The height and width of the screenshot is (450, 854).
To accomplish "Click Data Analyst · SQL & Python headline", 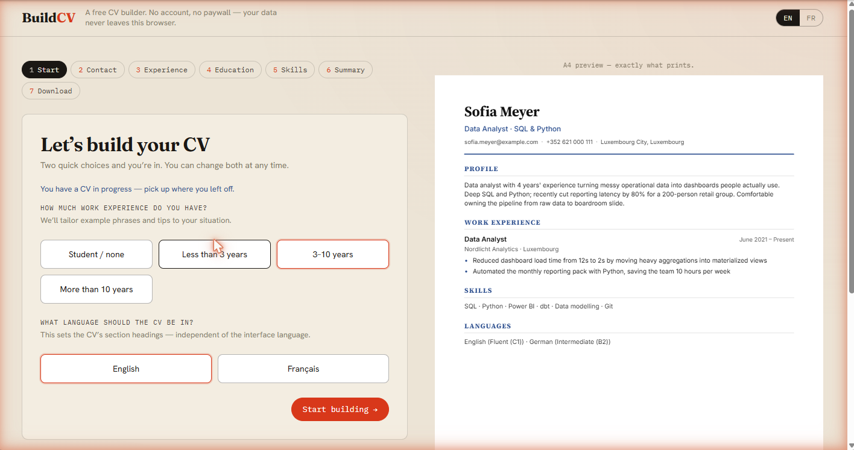I will coord(513,129).
